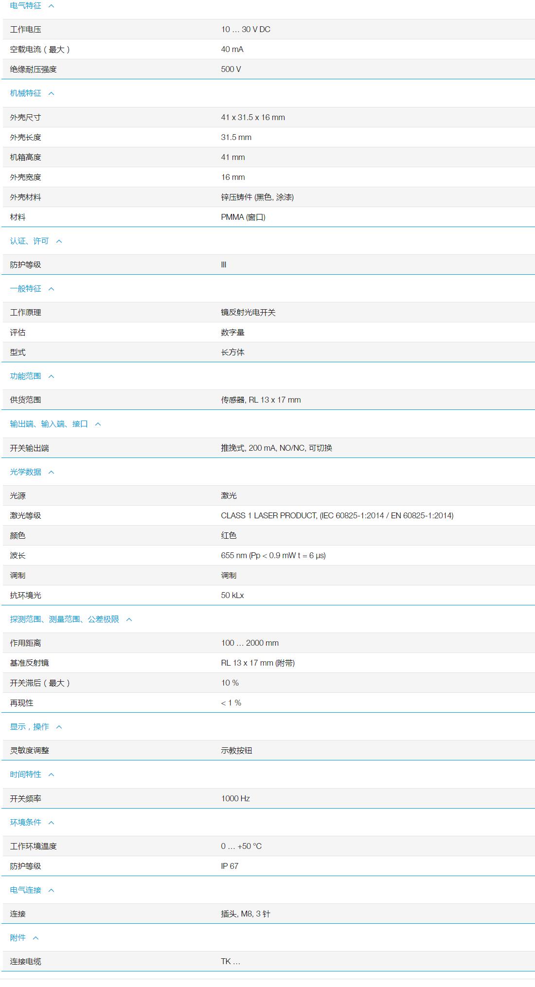Select the IP 67 value
Viewport: 535px width, 987px height.
[x=230, y=866]
